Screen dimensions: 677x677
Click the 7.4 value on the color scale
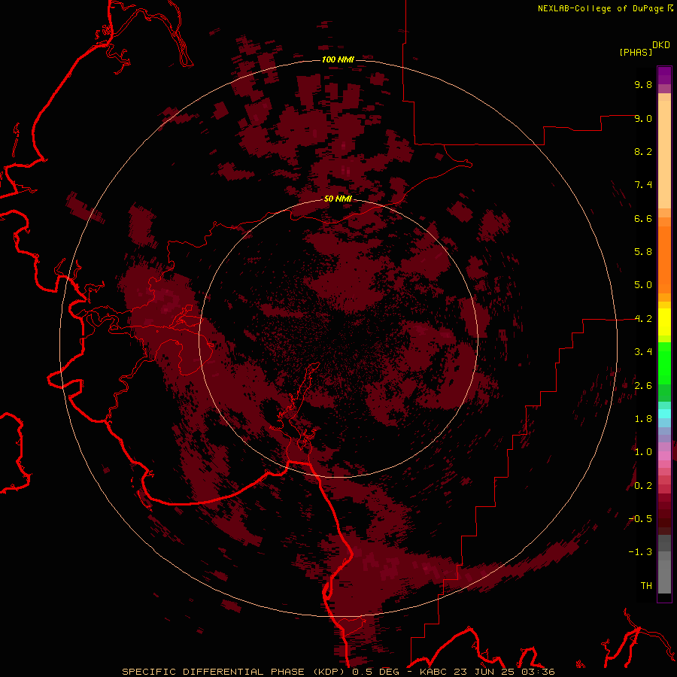pos(643,185)
